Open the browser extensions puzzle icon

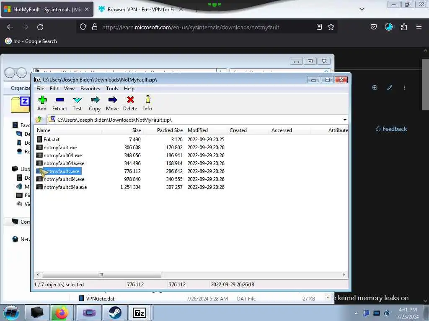click(x=404, y=27)
